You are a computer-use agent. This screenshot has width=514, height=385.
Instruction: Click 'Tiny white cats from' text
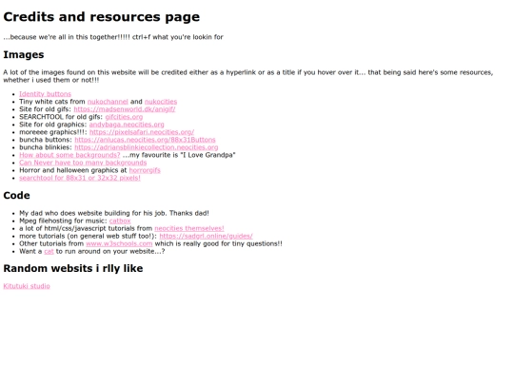[52, 102]
